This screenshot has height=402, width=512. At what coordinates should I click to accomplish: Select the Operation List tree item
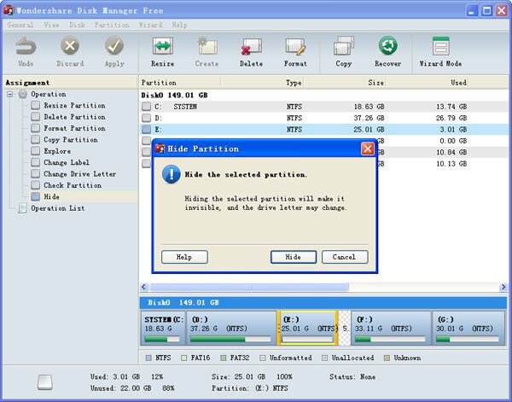tap(58, 208)
